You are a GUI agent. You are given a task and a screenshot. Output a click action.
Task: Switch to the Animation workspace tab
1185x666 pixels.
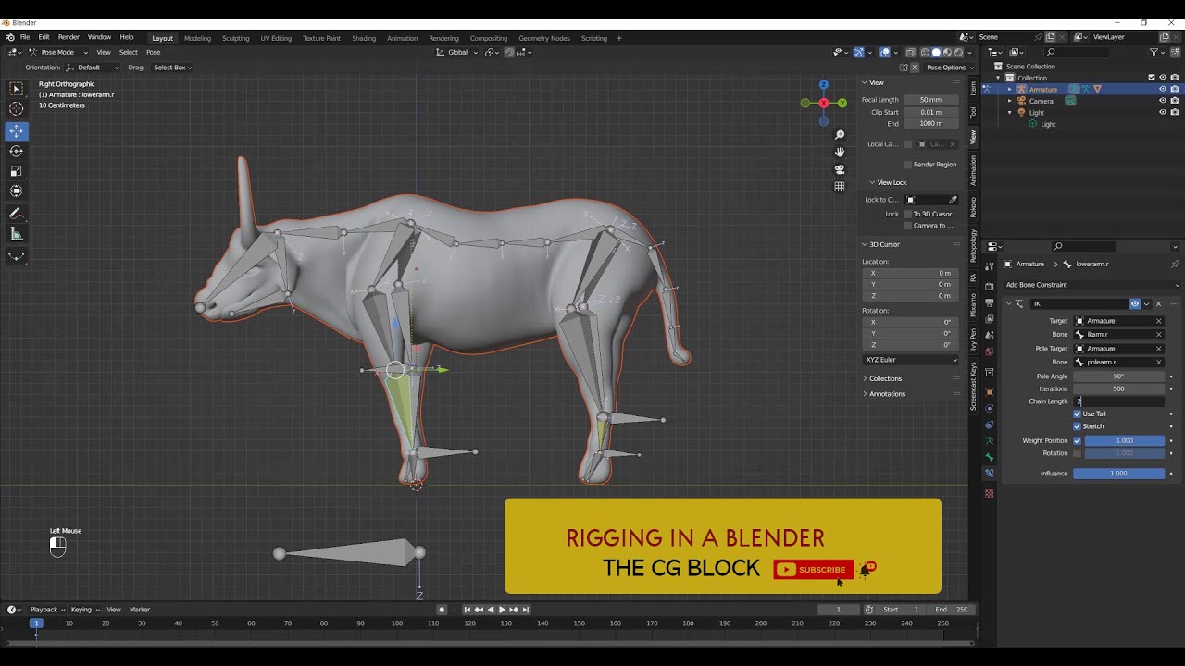402,38
